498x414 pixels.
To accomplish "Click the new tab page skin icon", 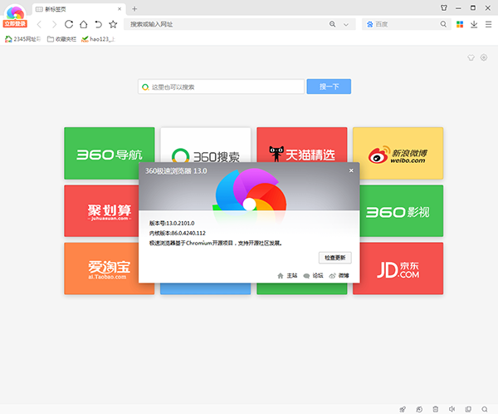I will tap(471, 57).
